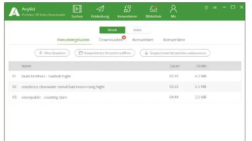Screen dimensions: 252x141
Task: Open the Entdeckung discovery section
Action: (x=100, y=11)
